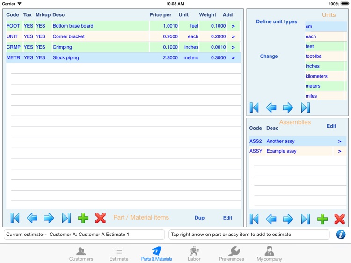
Task: Delete selected part with red X in parts list
Action: (x=100, y=218)
